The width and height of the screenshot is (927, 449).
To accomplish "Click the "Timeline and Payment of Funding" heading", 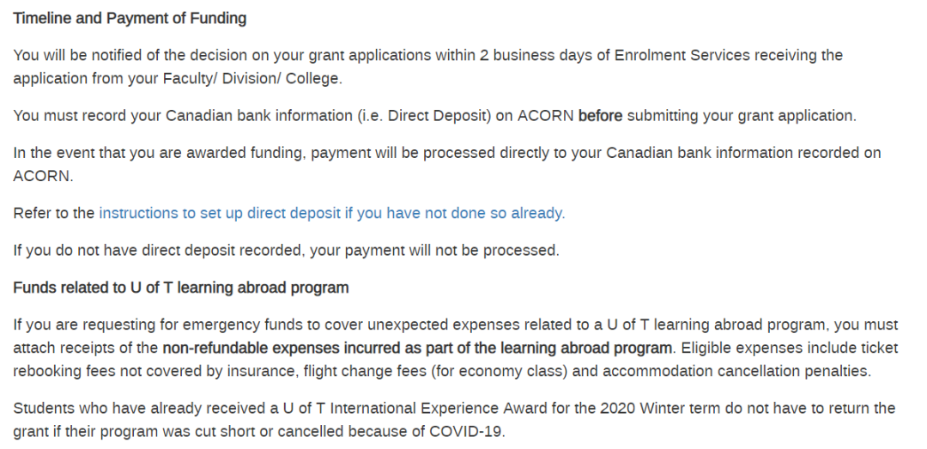I will coord(130,18).
